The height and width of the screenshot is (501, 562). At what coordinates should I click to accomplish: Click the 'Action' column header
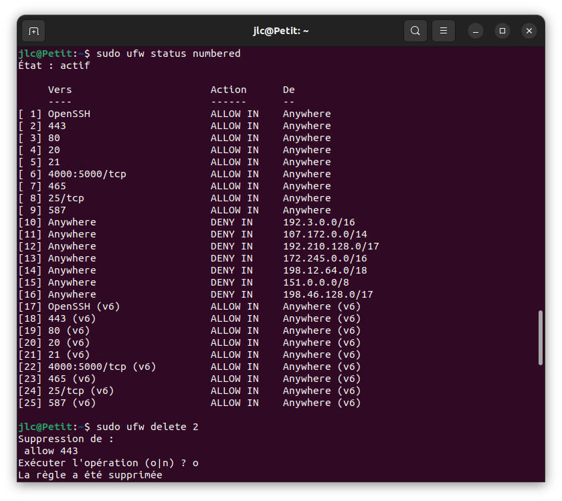[228, 90]
